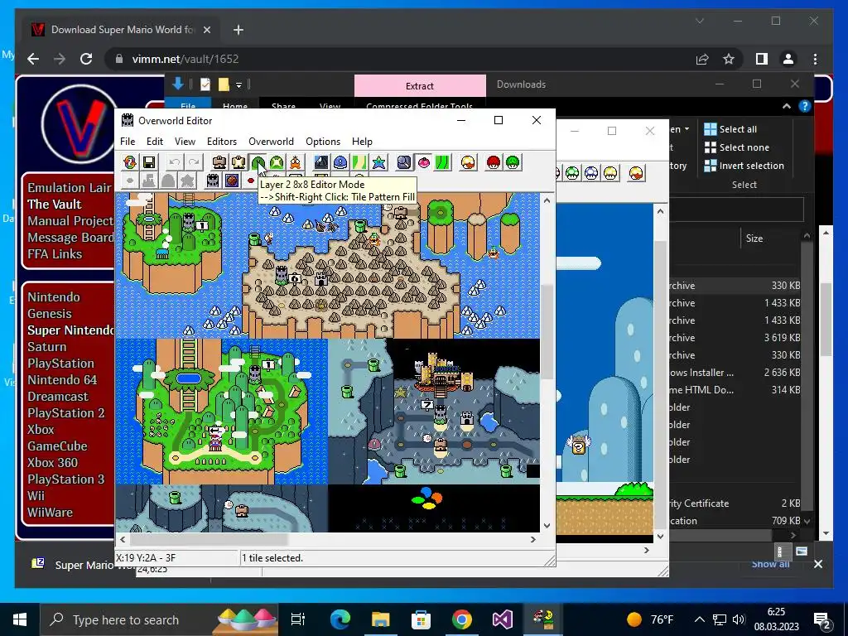Select the orange Koopa sprite editor icon
Viewport: 848px width, 636px height.
(x=296, y=162)
